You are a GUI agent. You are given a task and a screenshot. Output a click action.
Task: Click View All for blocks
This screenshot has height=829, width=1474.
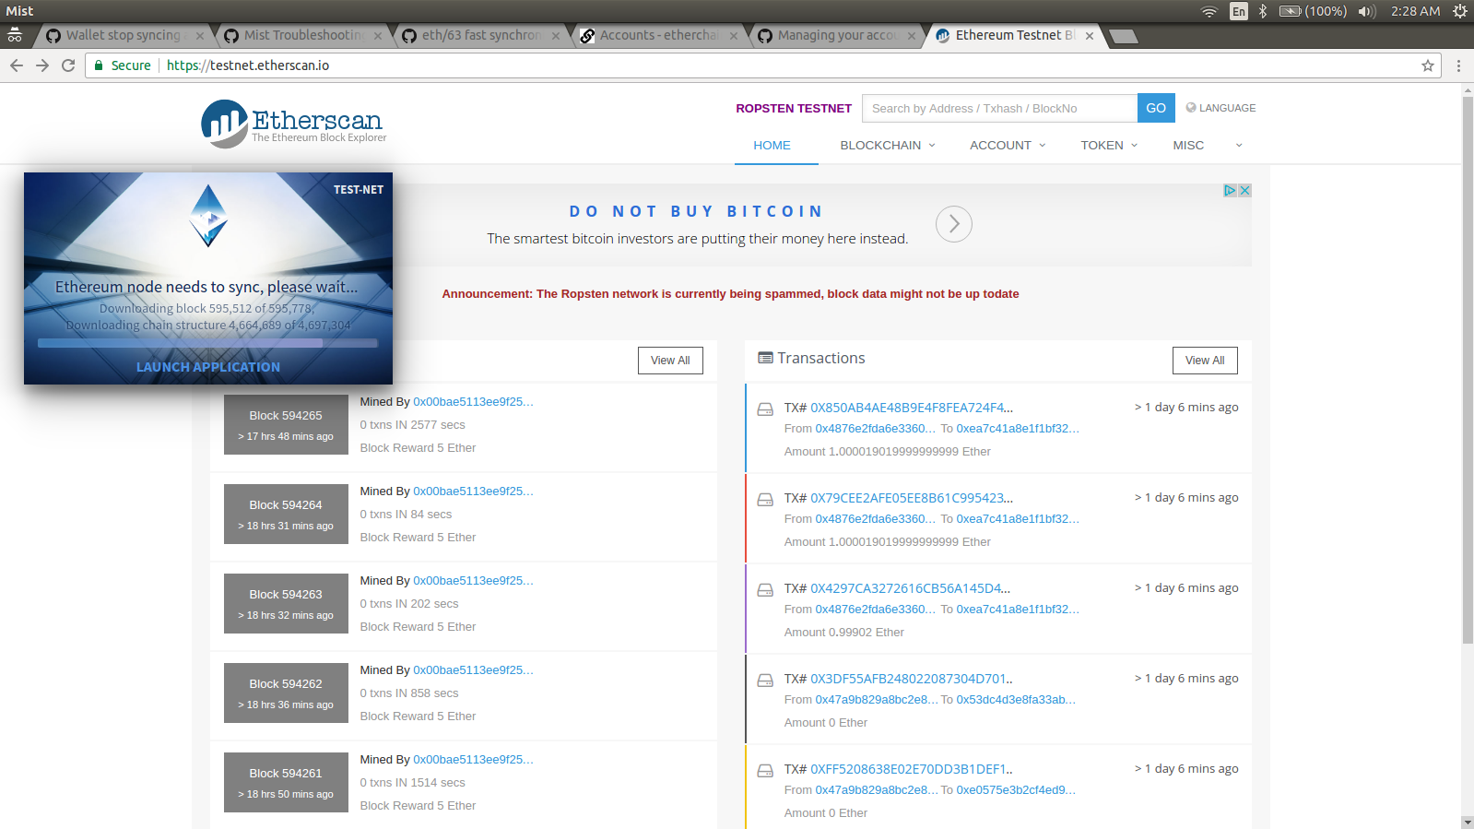670,361
